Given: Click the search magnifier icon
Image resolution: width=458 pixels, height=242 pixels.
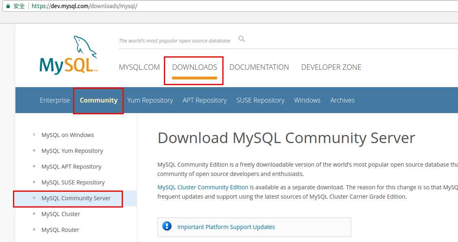Looking at the screenshot, I should (x=241, y=39).
